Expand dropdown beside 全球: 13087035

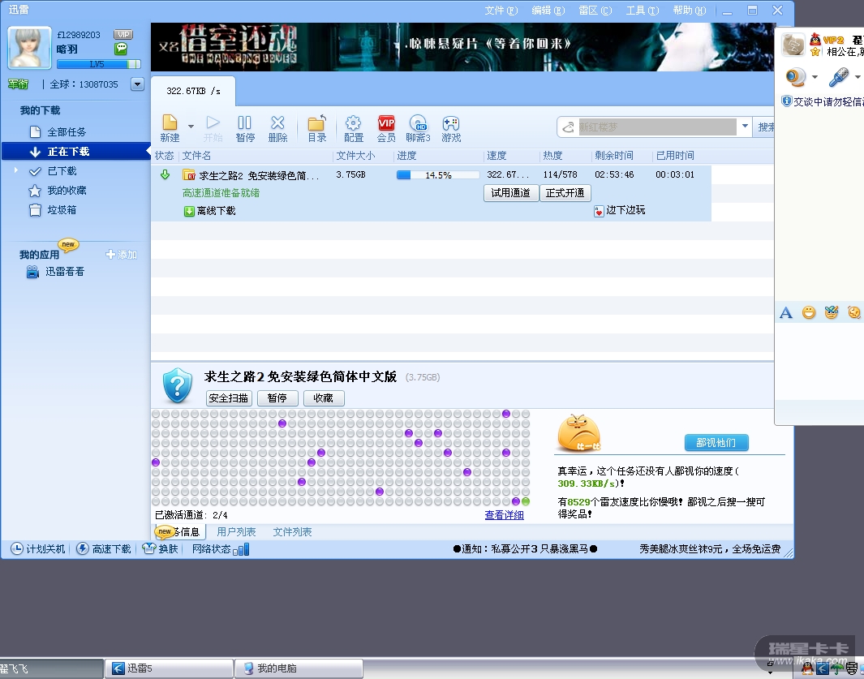(x=137, y=84)
